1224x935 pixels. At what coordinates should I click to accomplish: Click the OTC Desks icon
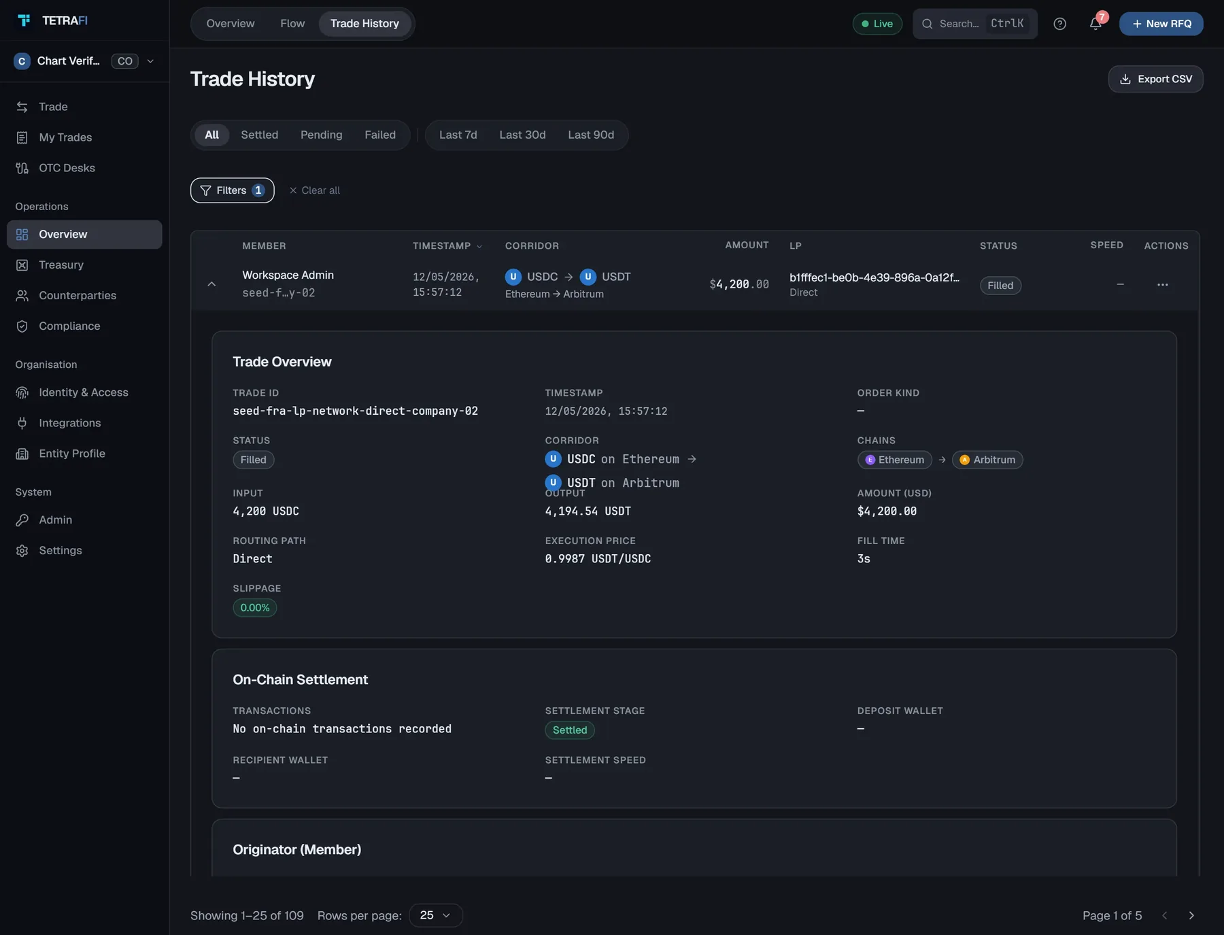22,168
